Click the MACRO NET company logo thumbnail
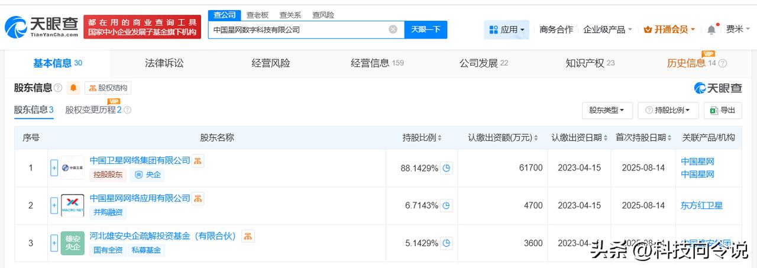 [72, 205]
